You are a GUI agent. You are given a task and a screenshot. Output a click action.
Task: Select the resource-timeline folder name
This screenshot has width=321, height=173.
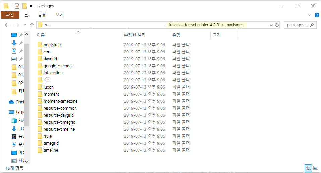59,129
